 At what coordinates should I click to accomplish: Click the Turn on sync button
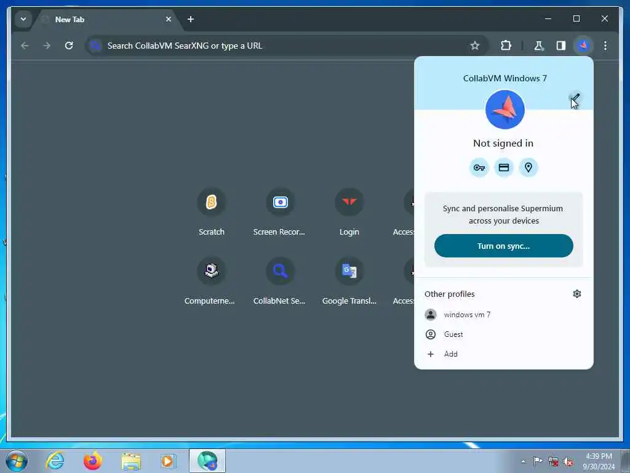pos(503,246)
